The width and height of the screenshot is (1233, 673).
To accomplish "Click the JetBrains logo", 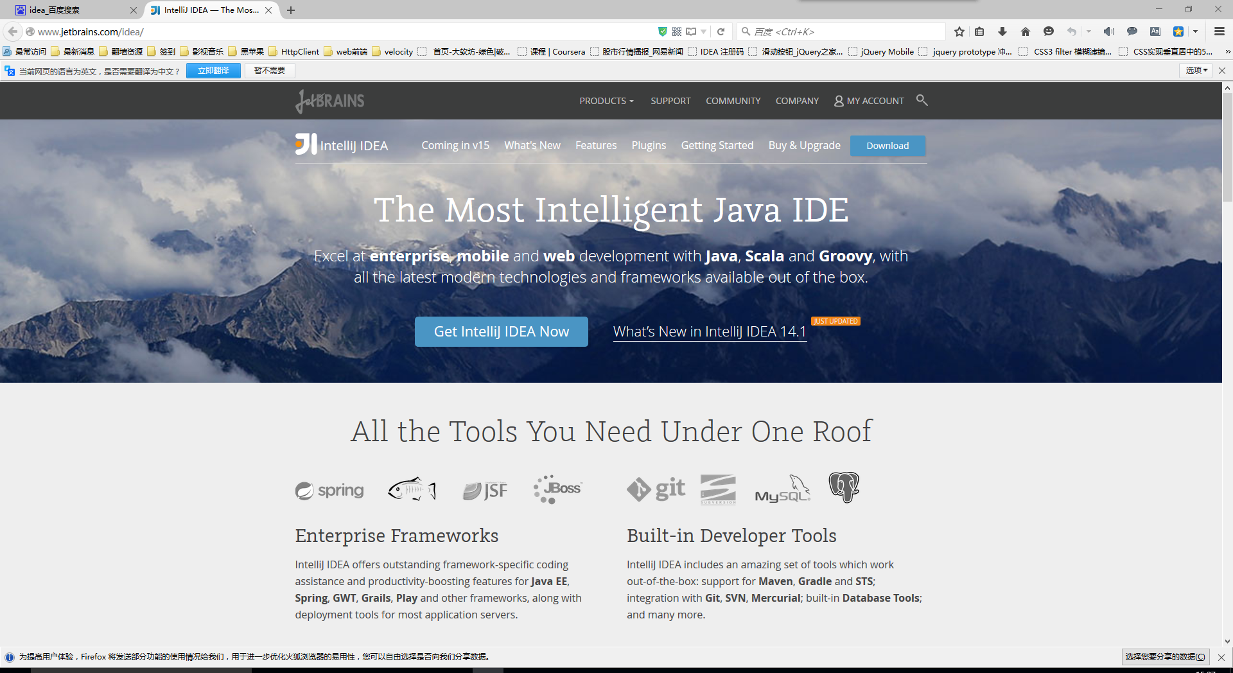I will 330,101.
